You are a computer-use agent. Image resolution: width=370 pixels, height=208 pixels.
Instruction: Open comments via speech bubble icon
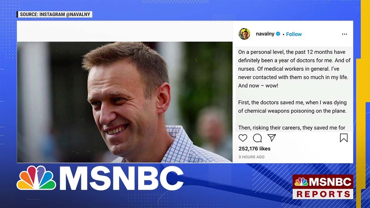[257, 138]
